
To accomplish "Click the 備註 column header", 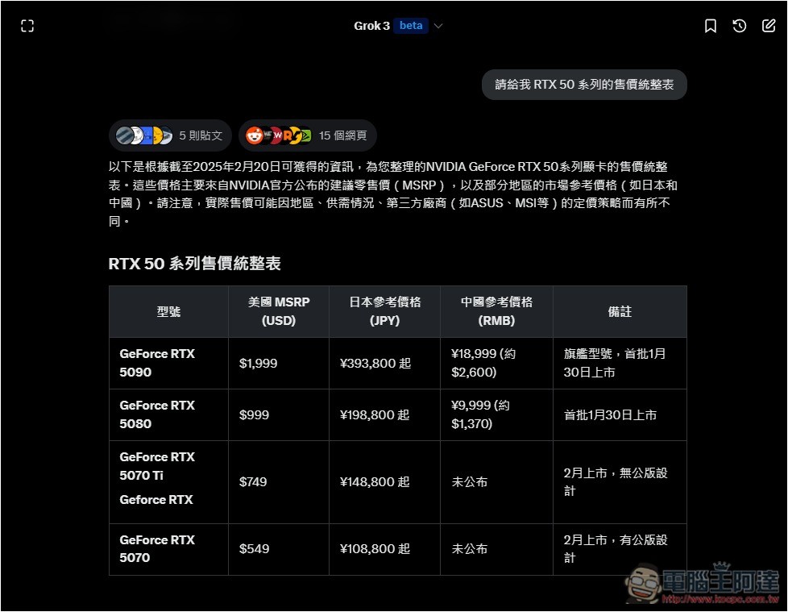I will coord(620,312).
